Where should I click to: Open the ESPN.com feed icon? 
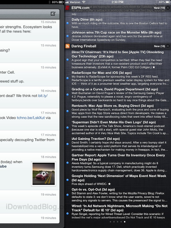tap(67, 8)
